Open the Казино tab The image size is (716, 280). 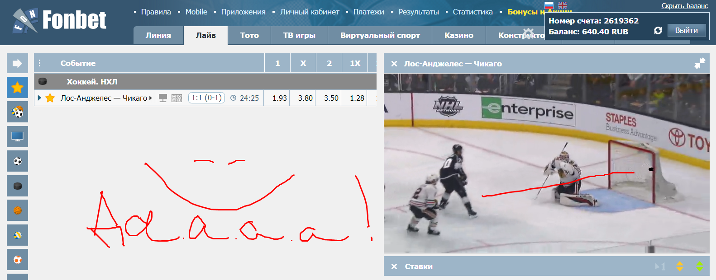pos(459,35)
